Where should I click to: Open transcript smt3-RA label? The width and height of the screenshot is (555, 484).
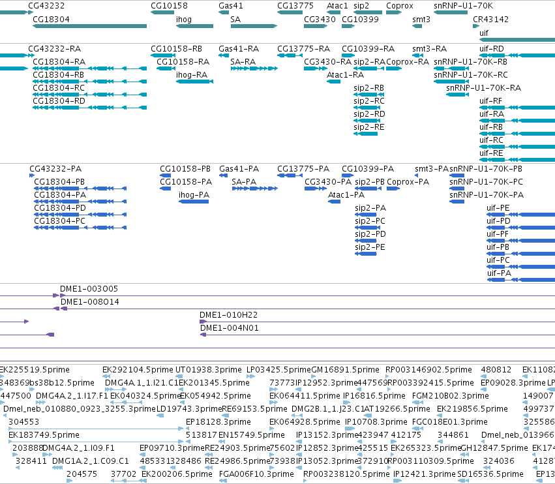tap(429, 48)
